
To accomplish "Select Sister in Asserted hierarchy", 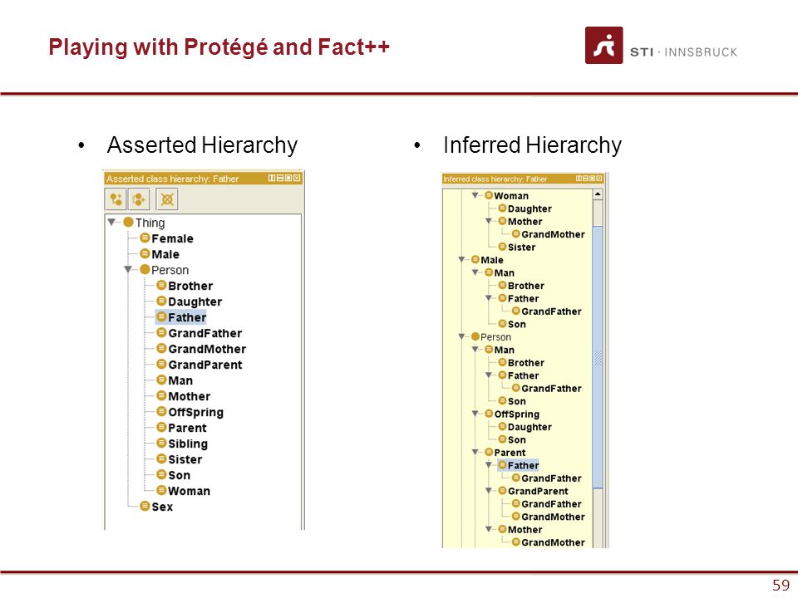I will coord(185,459).
